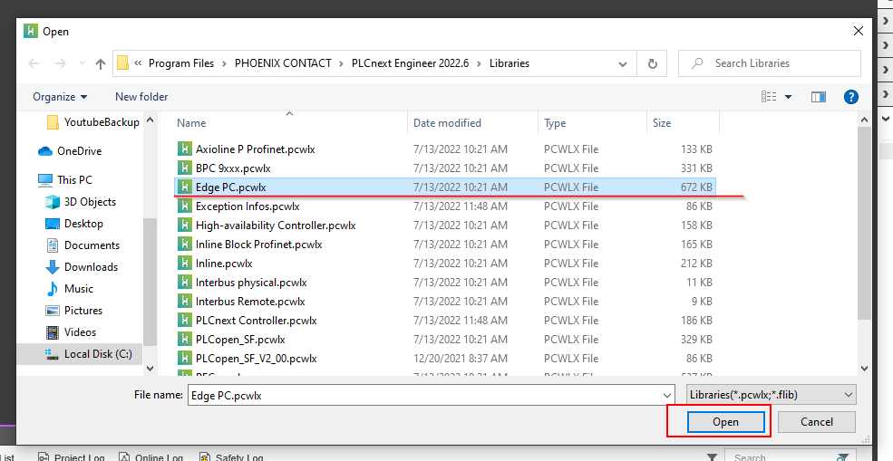Click the navigation pane scrollbar down arrow

click(150, 369)
